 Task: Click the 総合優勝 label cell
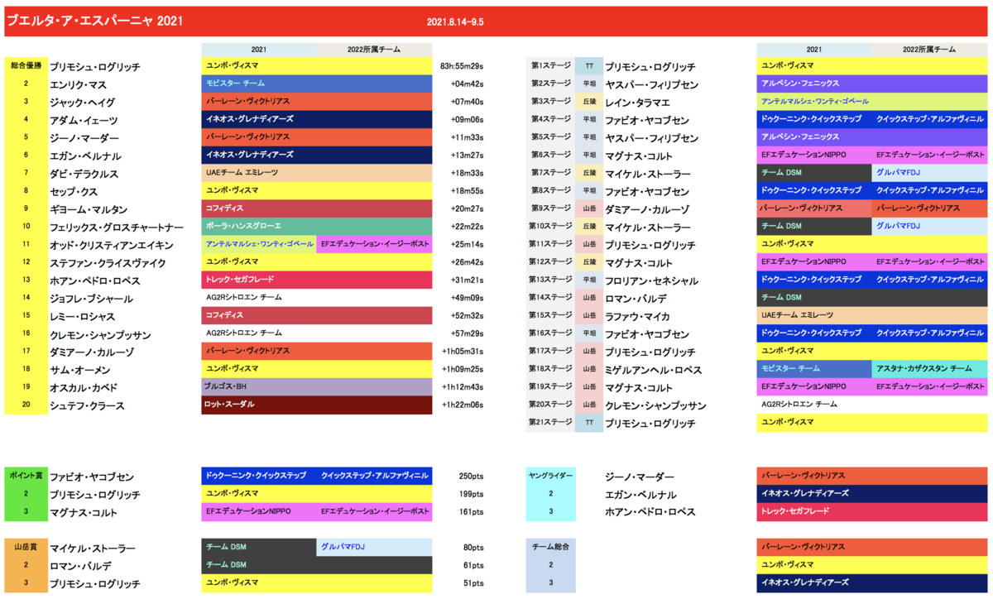(26, 65)
